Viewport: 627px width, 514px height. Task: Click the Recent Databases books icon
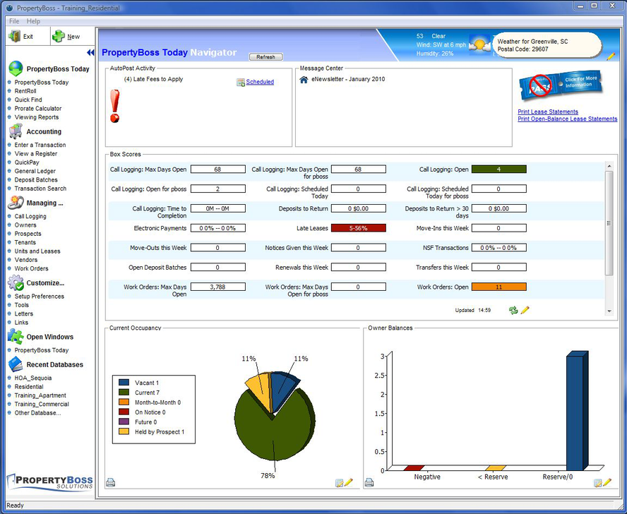16,364
